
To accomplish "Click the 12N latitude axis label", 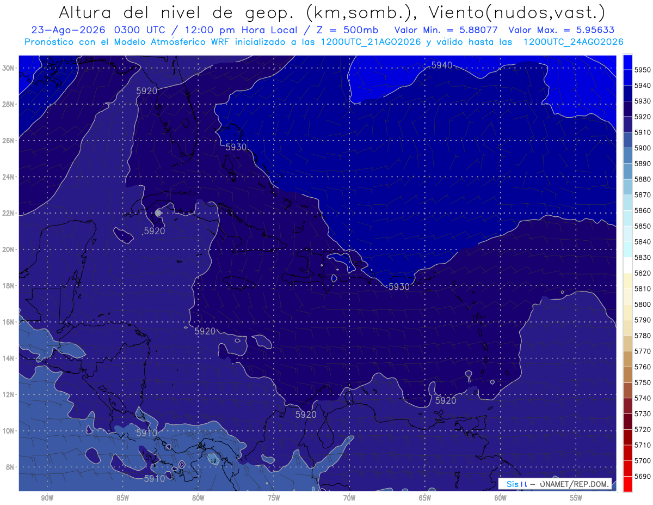I will click(9, 394).
